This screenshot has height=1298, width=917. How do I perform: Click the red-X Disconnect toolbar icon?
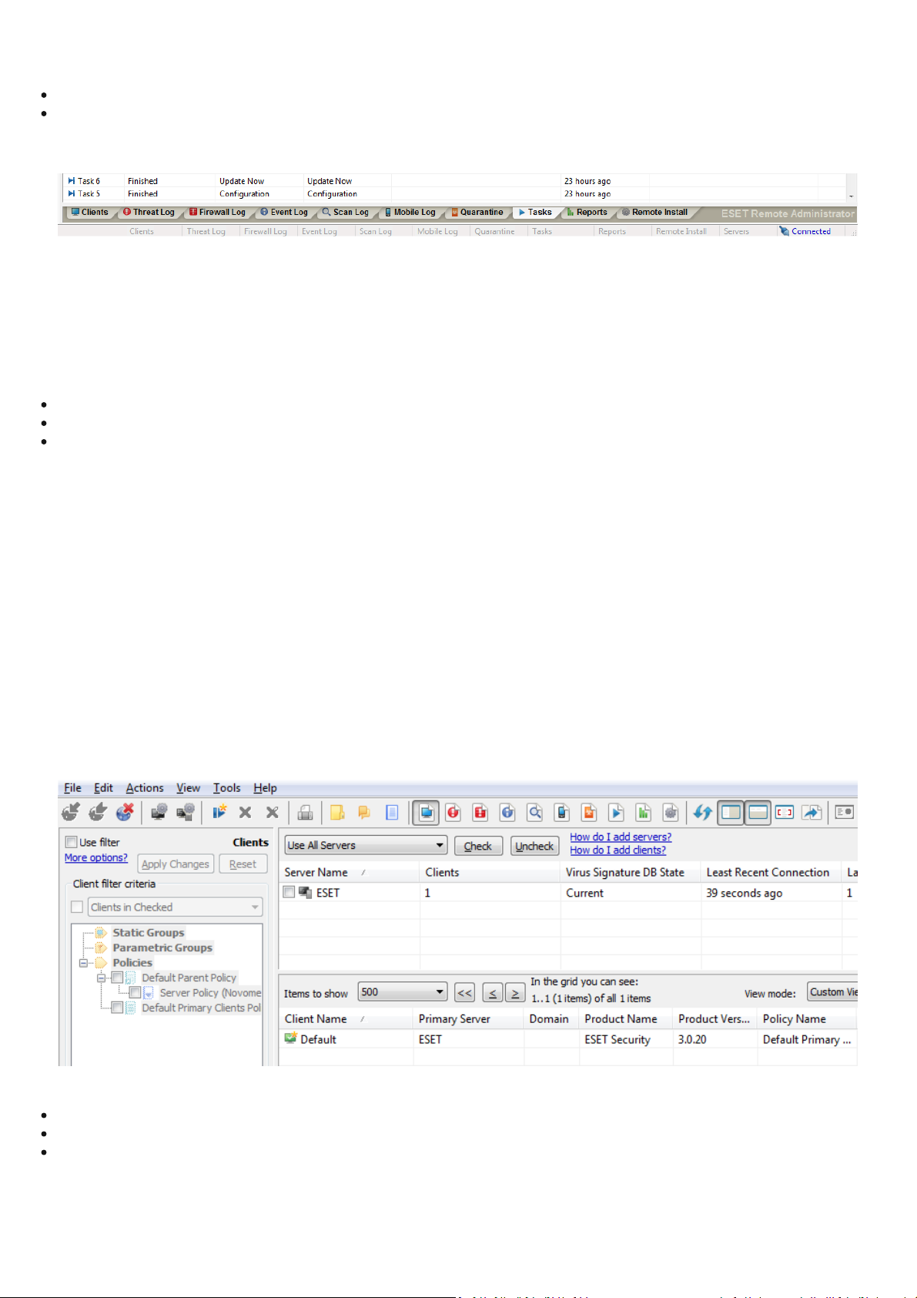point(125,812)
